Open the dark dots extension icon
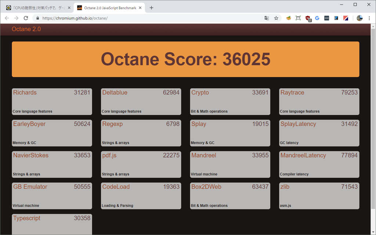The width and height of the screenshot is (376, 235). (x=326, y=18)
